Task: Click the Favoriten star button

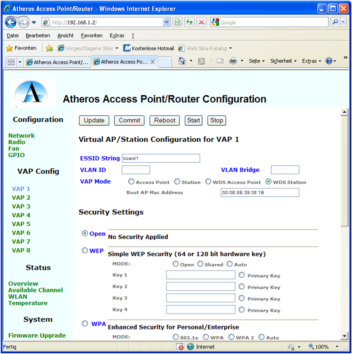Action: click(21, 48)
